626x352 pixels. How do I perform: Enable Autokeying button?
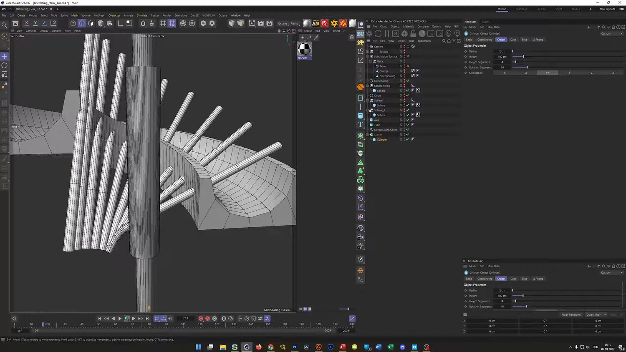tap(207, 319)
